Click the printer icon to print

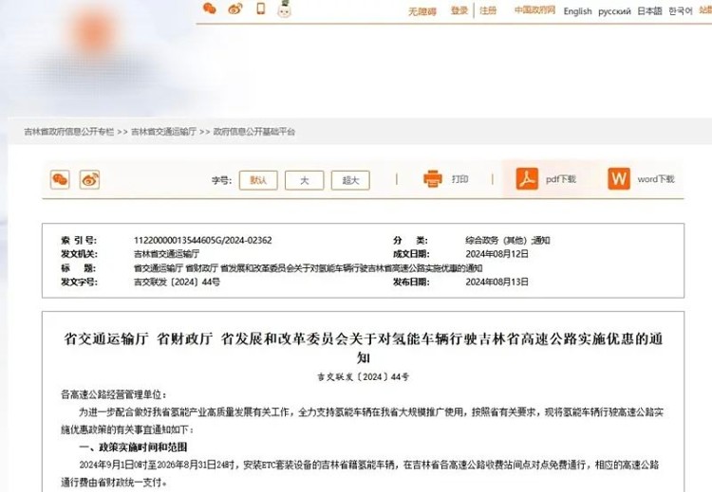[x=433, y=178]
